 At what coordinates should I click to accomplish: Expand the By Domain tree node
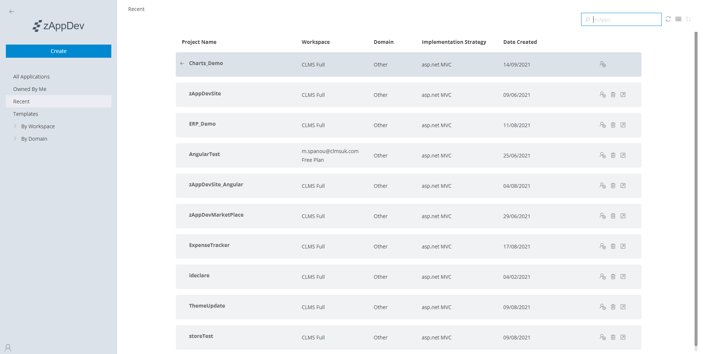pyautogui.click(x=15, y=138)
